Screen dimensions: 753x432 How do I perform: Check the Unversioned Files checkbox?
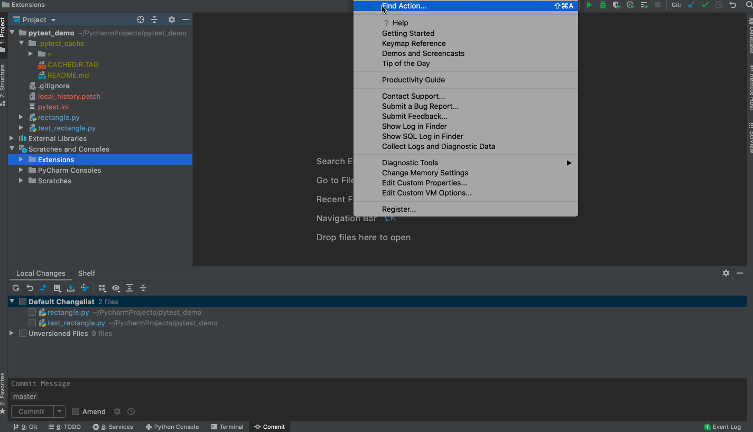click(x=23, y=333)
